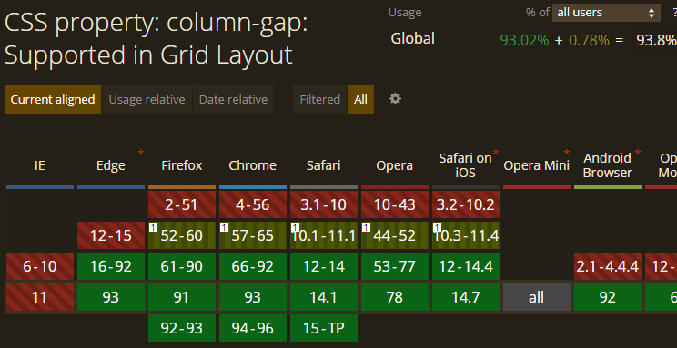The image size is (677, 348).
Task: Select the Opera 53-77 cell
Action: click(x=395, y=266)
